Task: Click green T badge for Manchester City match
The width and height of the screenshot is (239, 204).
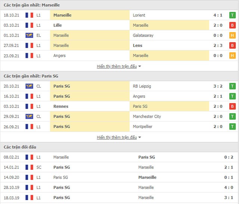Action: coord(232,117)
